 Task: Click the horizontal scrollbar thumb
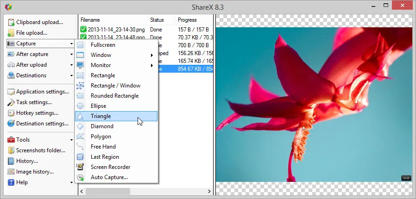coord(108,191)
